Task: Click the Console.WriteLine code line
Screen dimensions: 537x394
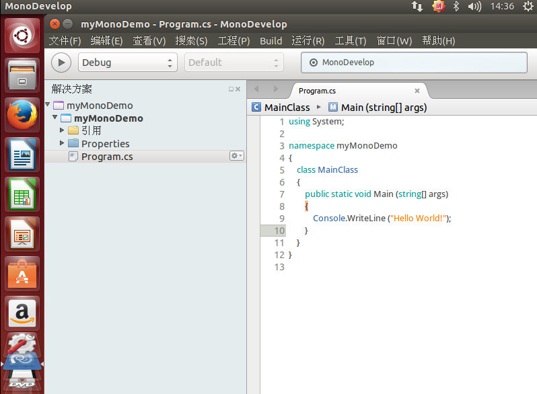Action: coord(382,218)
